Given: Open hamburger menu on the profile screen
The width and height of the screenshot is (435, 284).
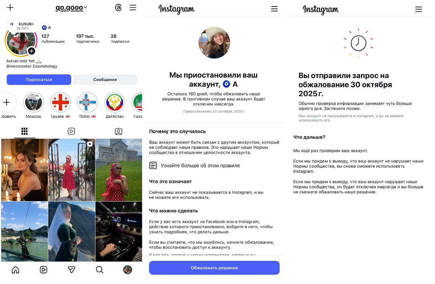Looking at the screenshot, I should (133, 8).
